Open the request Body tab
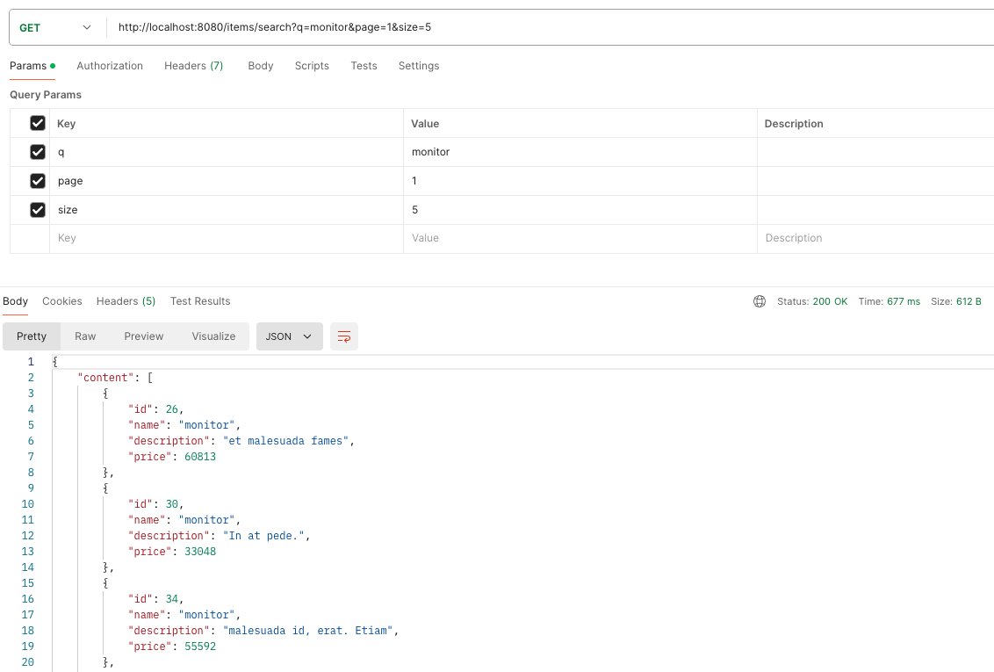 coord(261,66)
